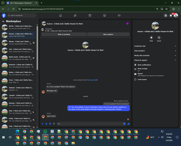The image size is (181, 146).
Task: Click the purple conversation info icon
Action: (x=127, y=24)
